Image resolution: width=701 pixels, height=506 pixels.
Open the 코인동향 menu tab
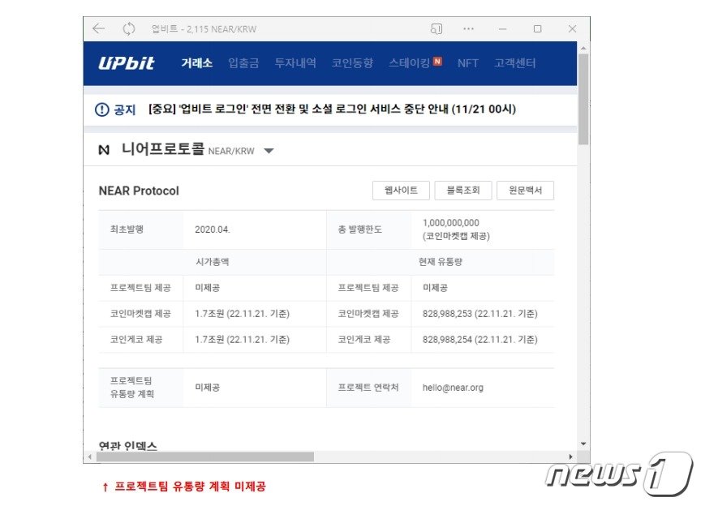click(352, 63)
